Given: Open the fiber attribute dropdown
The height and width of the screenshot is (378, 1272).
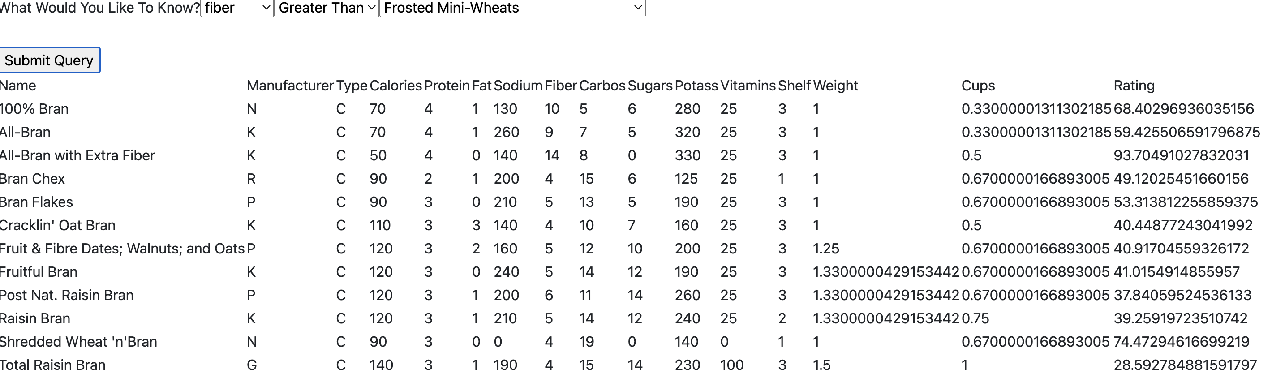Looking at the screenshot, I should pyautogui.click(x=237, y=8).
